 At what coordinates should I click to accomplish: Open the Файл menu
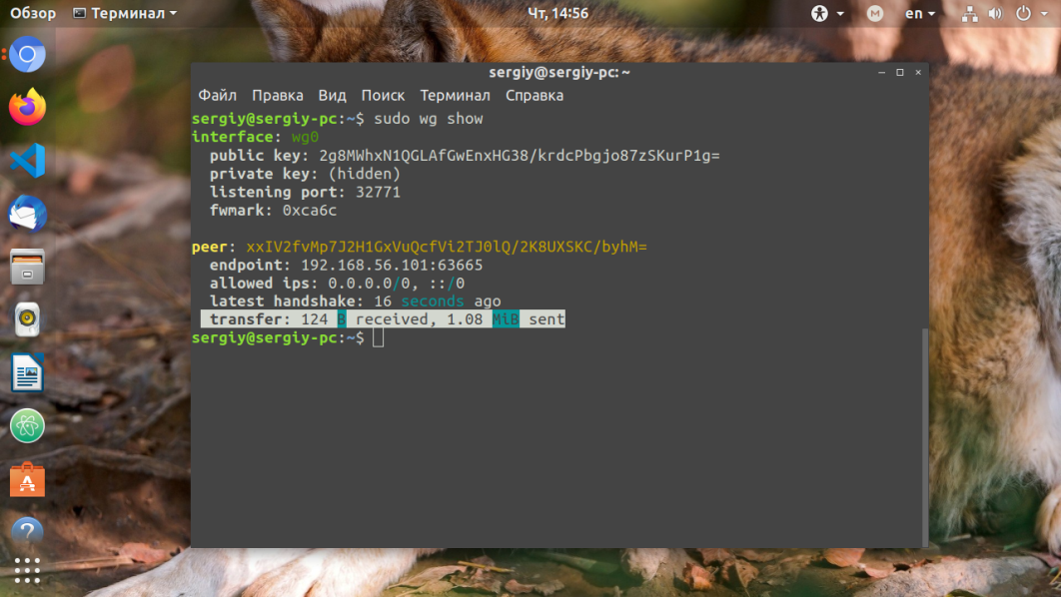pyautogui.click(x=217, y=95)
